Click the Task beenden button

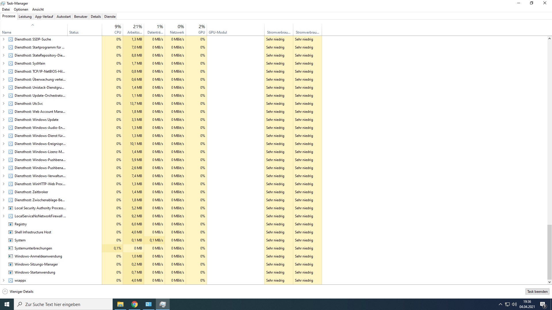[537, 291]
